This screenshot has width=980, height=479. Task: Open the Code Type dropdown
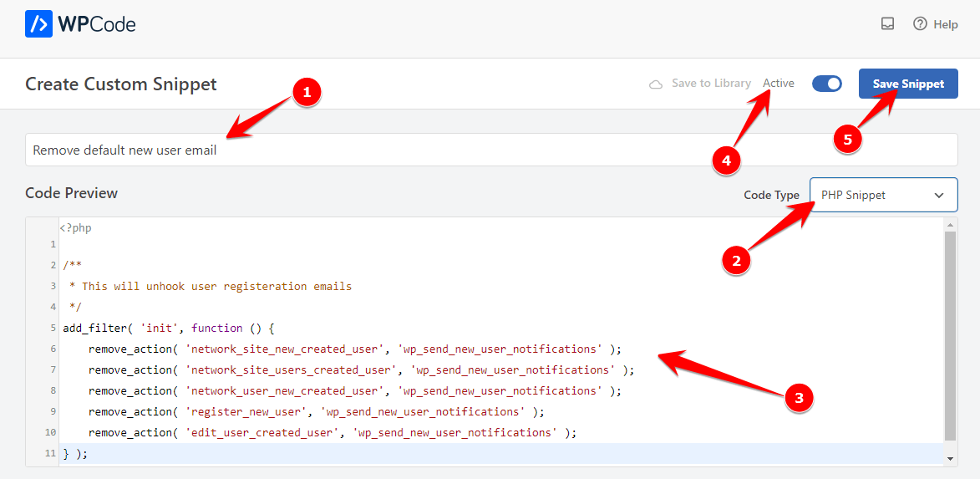(883, 195)
